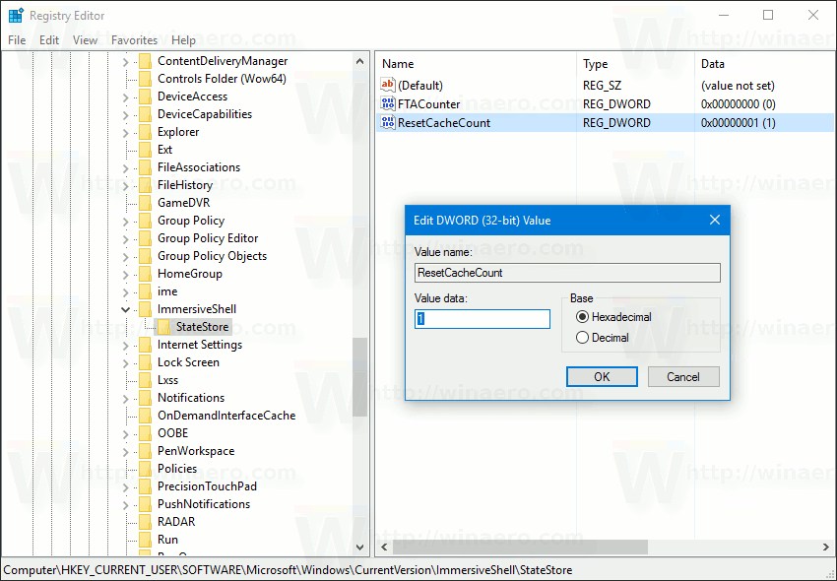Image resolution: width=837 pixels, height=581 pixels.
Task: Click the DeviceAccess folder icon
Action: coord(145,97)
